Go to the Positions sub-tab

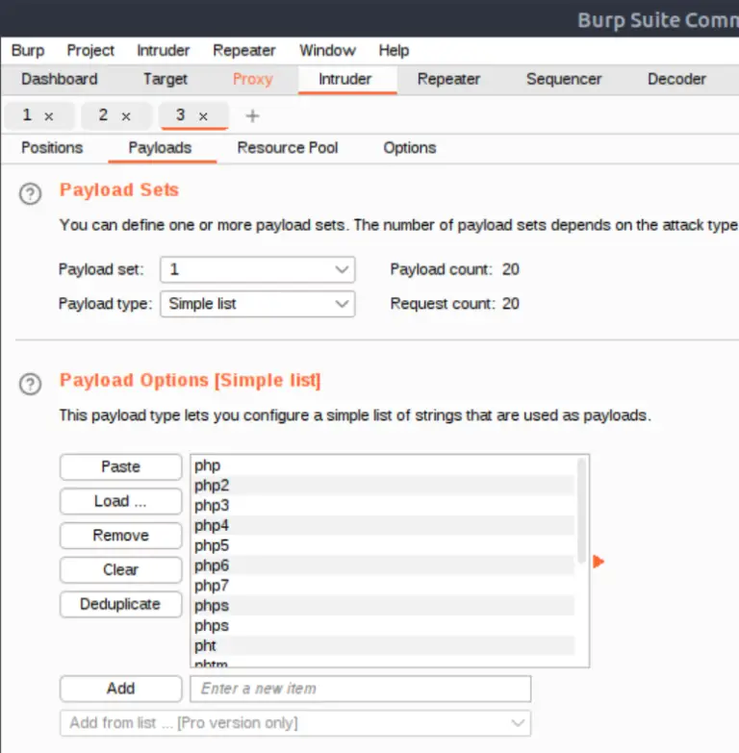point(52,148)
